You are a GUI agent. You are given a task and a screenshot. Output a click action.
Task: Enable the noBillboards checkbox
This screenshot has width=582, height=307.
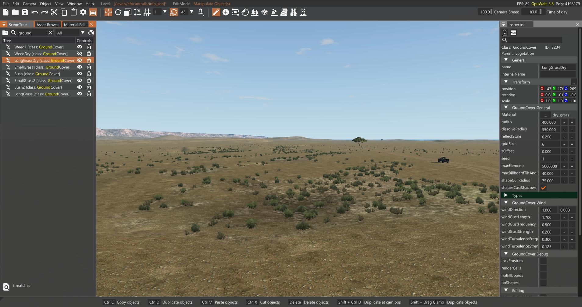[x=543, y=276]
